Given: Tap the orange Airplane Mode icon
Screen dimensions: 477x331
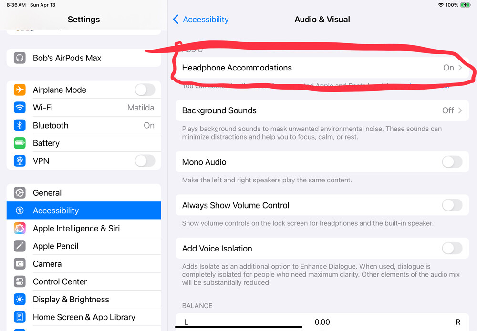Looking at the screenshot, I should point(20,90).
